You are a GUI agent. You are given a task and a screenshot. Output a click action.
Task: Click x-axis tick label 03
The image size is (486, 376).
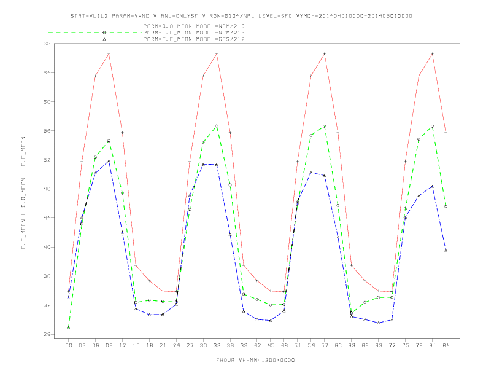click(82, 345)
